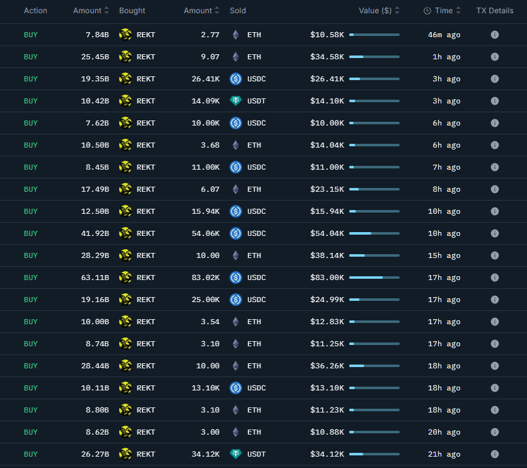The width and height of the screenshot is (527, 468).
Task: Click the $38.14K value cell
Action: 327,255
